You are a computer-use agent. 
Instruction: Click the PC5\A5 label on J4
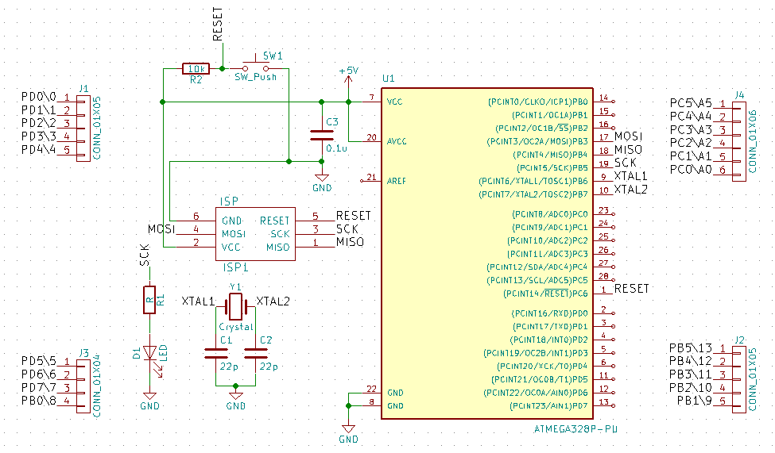tap(691, 103)
